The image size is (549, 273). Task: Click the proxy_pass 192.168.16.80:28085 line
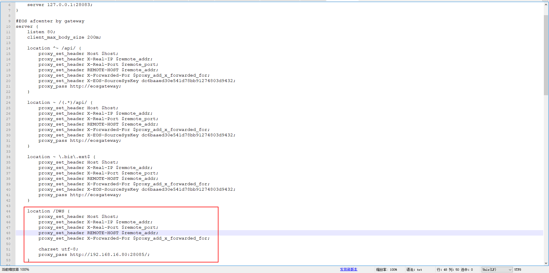tap(94, 255)
